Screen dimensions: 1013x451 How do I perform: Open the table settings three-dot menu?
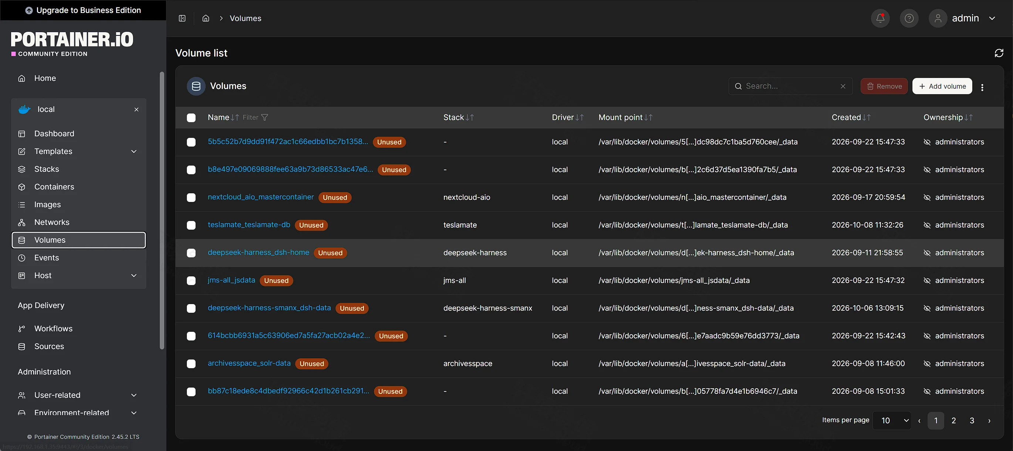click(x=982, y=87)
